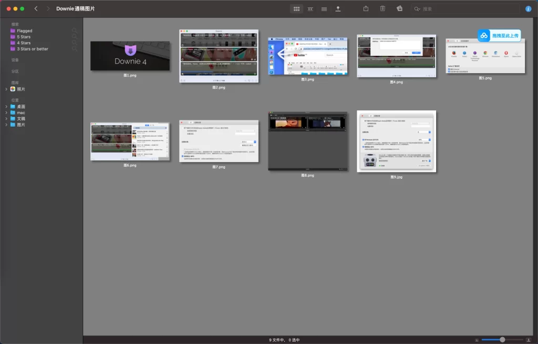Click the trash delete icon
This screenshot has height=344, width=538.
click(x=382, y=9)
